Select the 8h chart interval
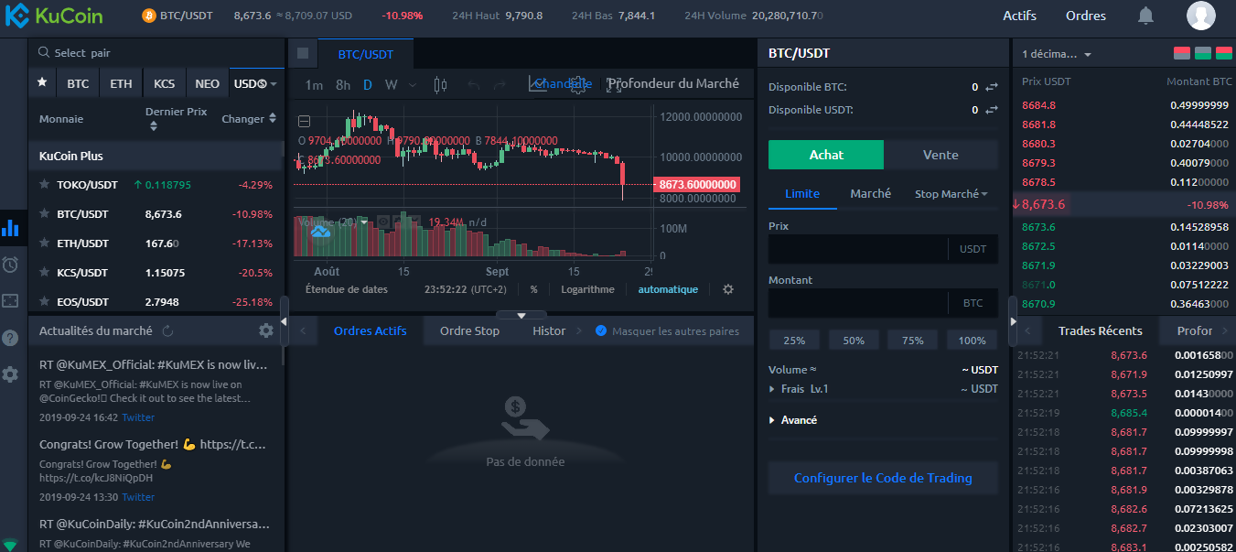 343,85
